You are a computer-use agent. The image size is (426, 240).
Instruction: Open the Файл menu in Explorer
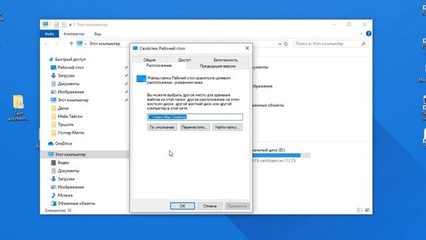tap(49, 34)
